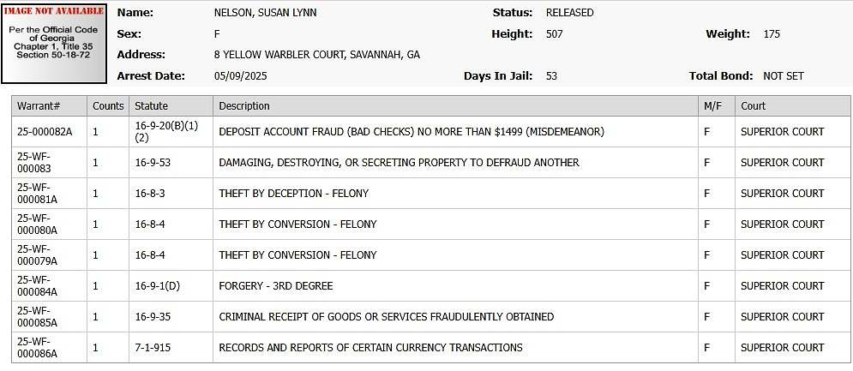Select warrant number 25-WF-000081A

tap(38, 194)
